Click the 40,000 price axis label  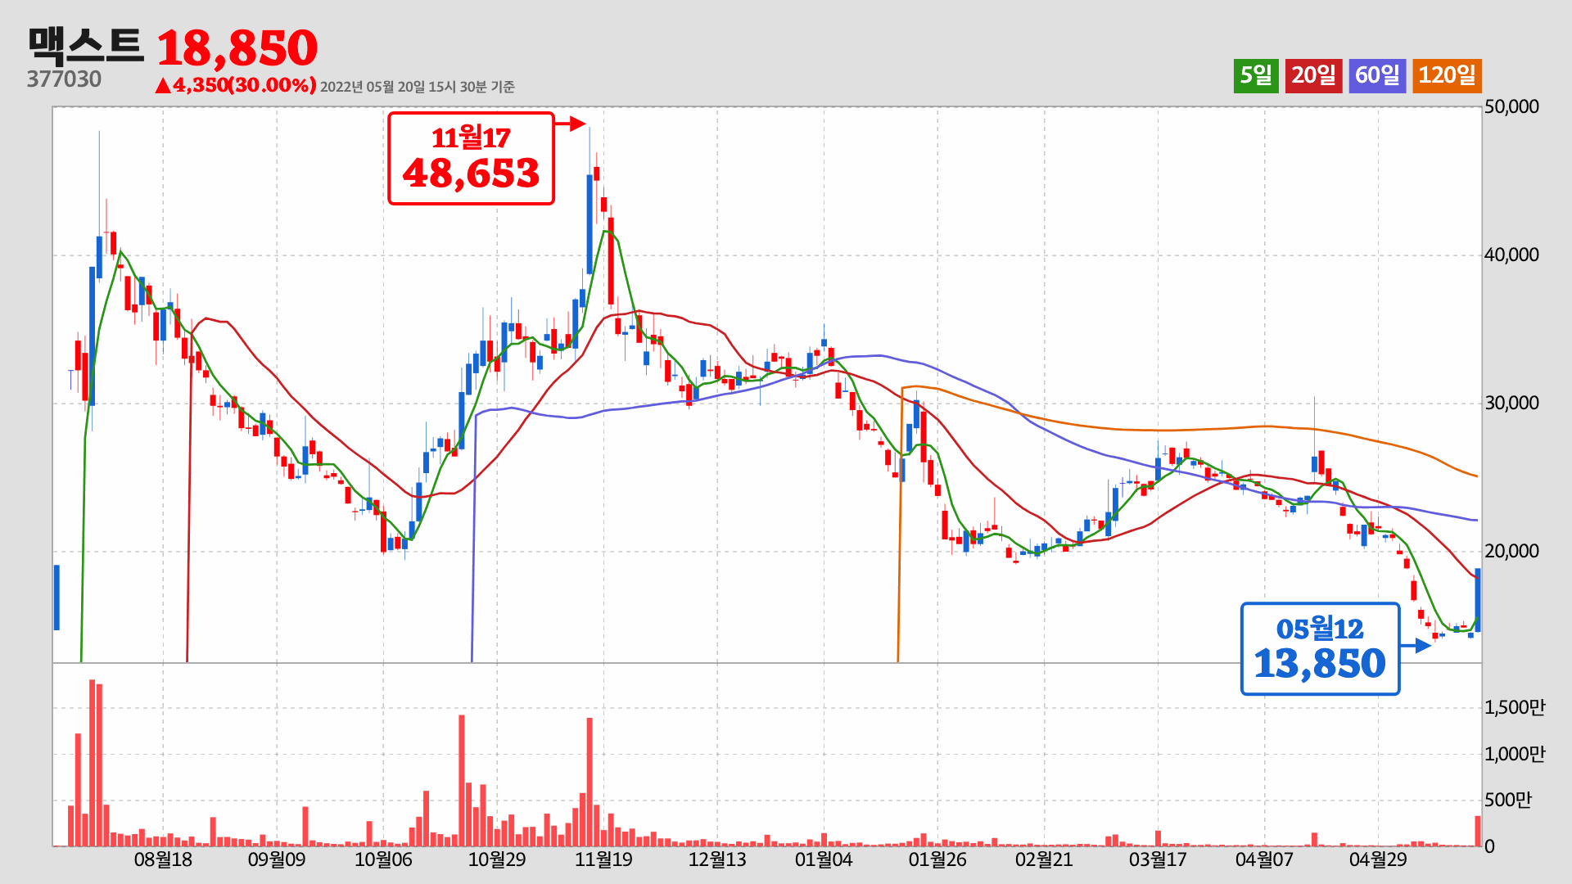point(1511,255)
